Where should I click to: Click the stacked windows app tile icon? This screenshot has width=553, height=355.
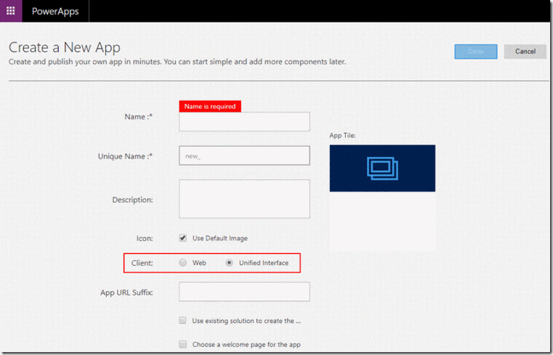point(382,168)
